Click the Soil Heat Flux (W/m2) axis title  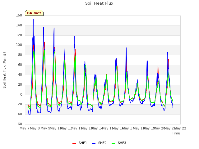coord(4,70)
